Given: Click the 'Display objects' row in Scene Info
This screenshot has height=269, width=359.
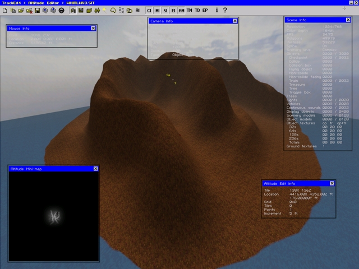Looking at the screenshot, I should pos(317,112).
